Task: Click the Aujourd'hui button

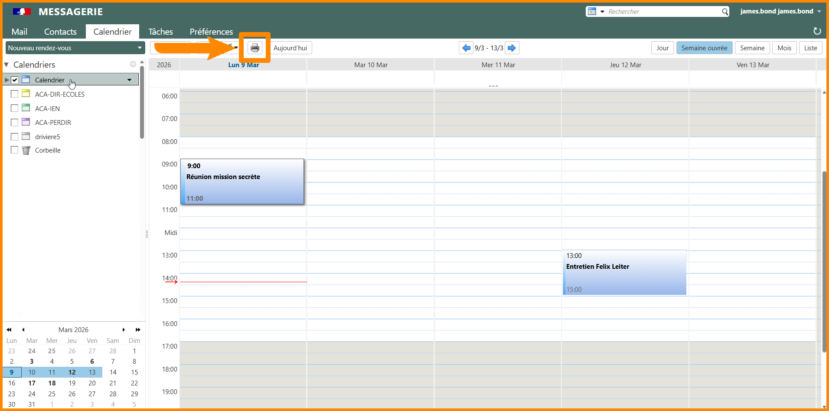Action: [290, 48]
